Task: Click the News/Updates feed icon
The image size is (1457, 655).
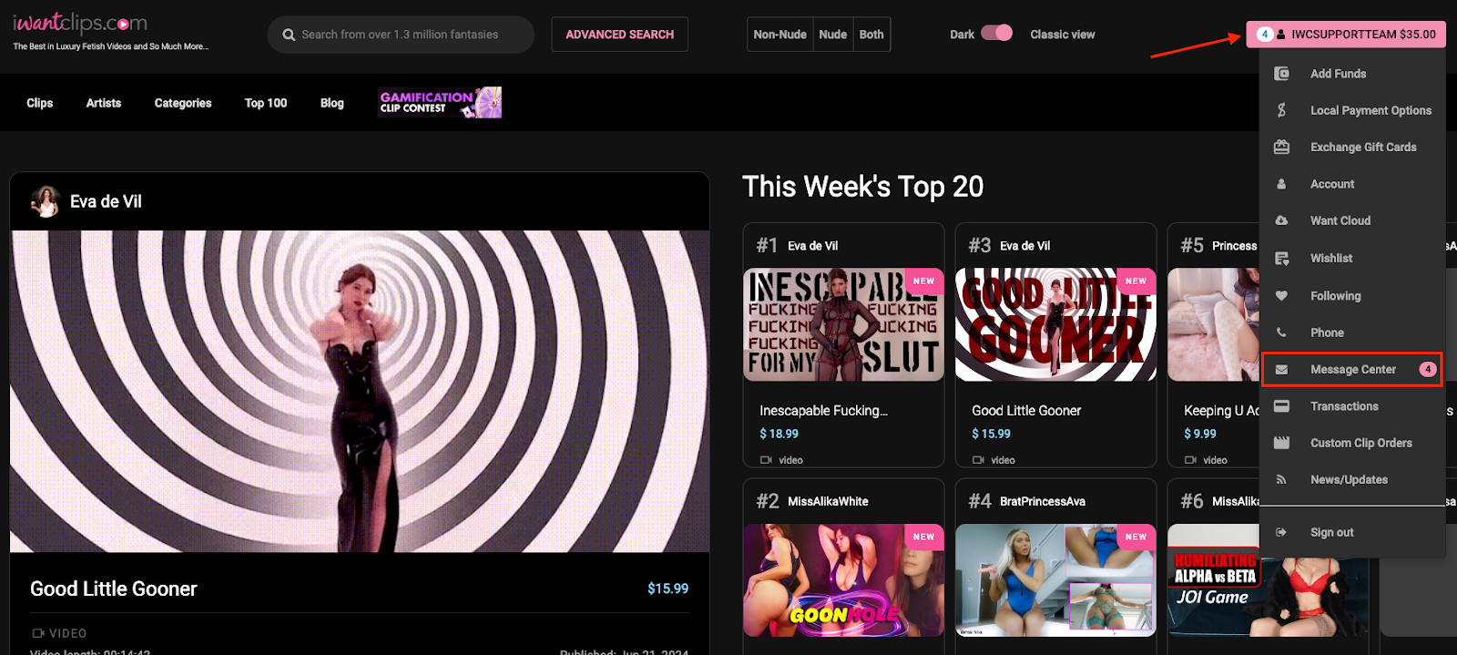Action: (x=1281, y=479)
